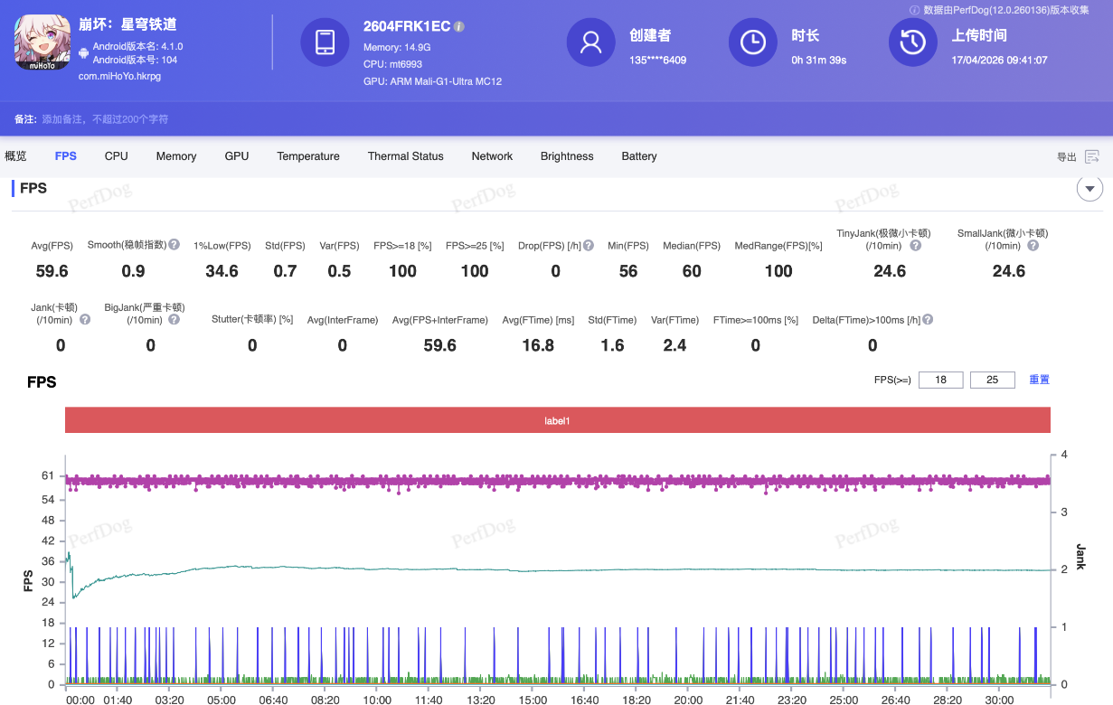Click help icon next to Smooth index
This screenshot has width=1113, height=705.
tap(174, 245)
